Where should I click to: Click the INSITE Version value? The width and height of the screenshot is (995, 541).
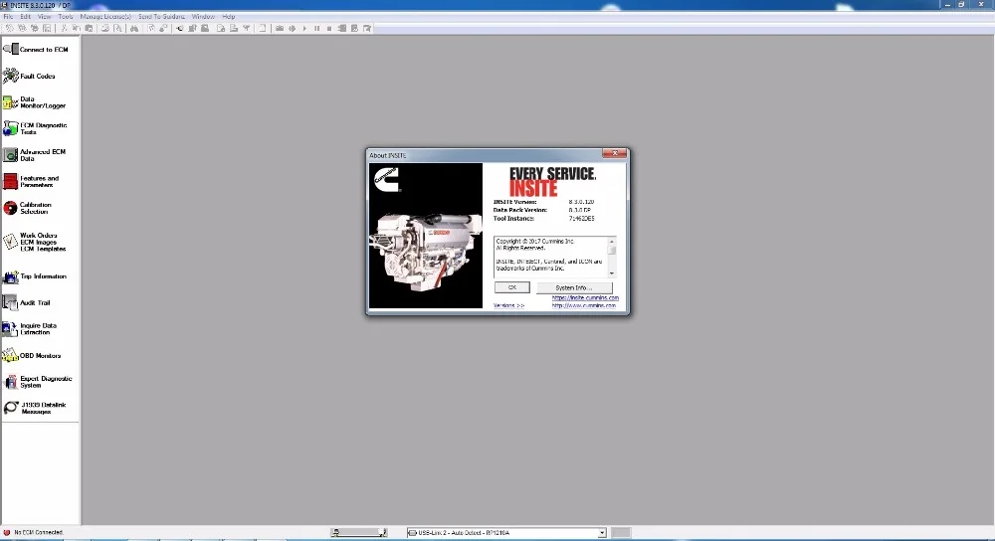581,202
